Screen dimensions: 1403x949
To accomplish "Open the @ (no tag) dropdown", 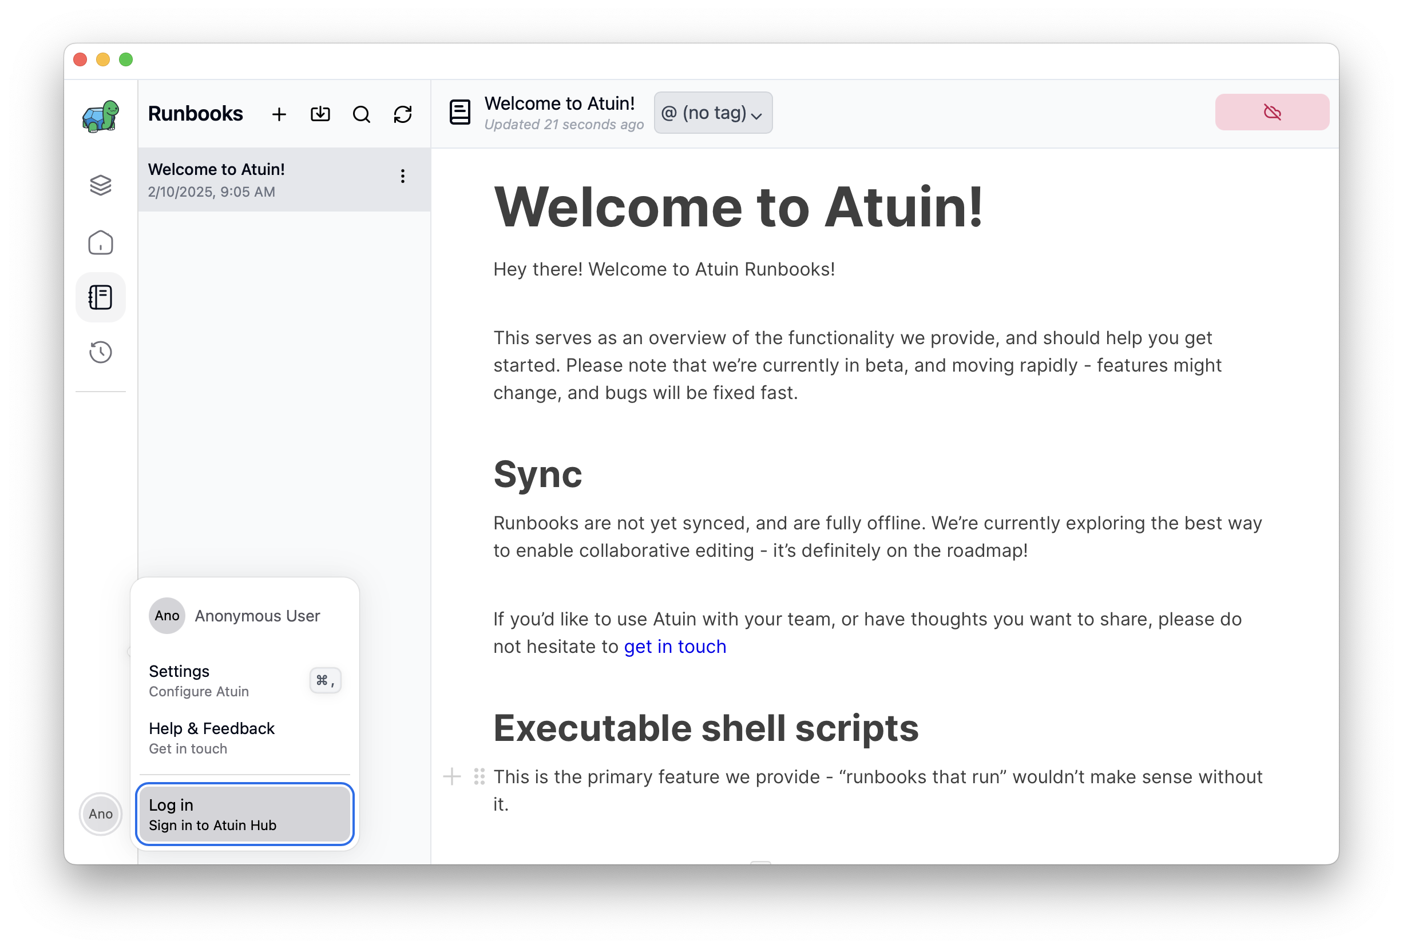I will 713,113.
